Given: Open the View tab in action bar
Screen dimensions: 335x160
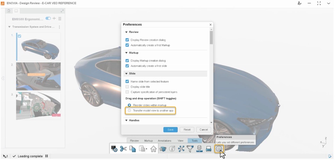Looking at the screenshot, I should click(180, 141).
